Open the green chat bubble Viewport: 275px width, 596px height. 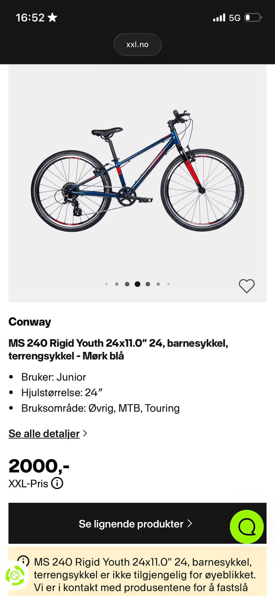click(x=247, y=527)
